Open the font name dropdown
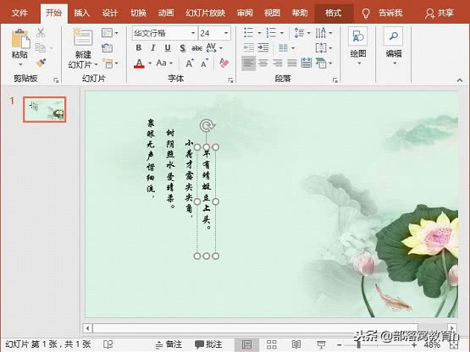This screenshot has height=352, width=470. 193,33
